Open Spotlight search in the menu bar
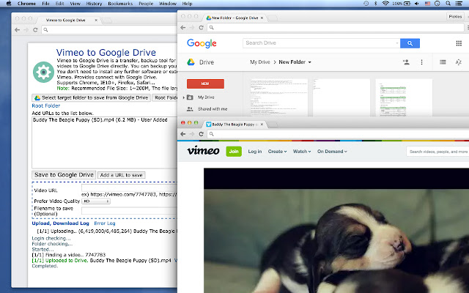Viewport: 469px width, 293px height. 448,4
